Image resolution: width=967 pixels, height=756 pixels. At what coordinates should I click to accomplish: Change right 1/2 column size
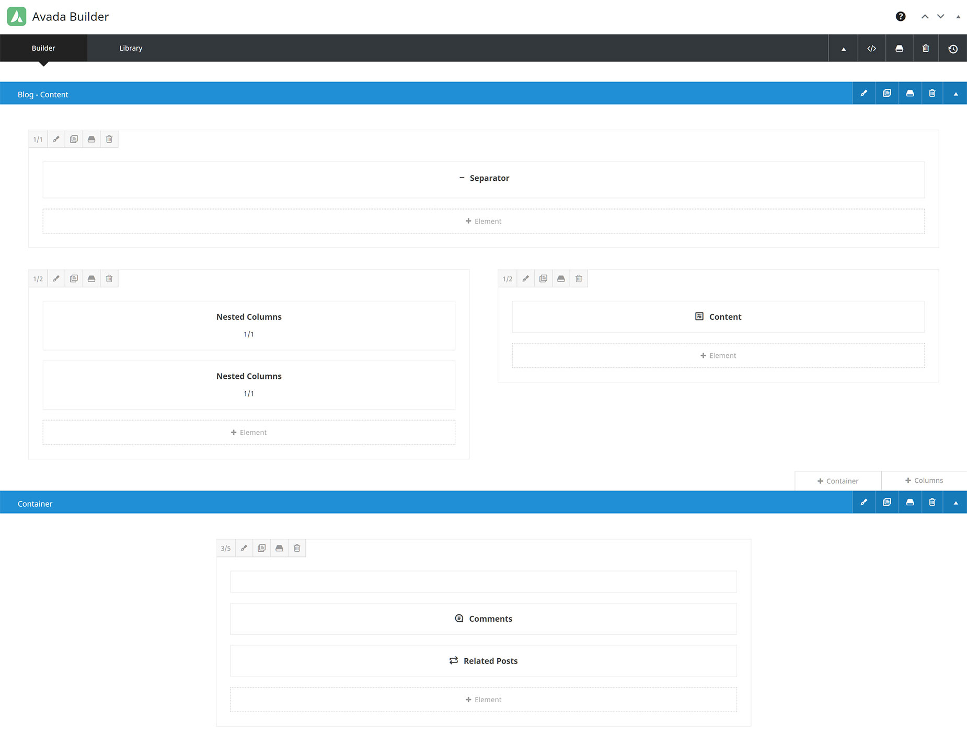(x=508, y=279)
